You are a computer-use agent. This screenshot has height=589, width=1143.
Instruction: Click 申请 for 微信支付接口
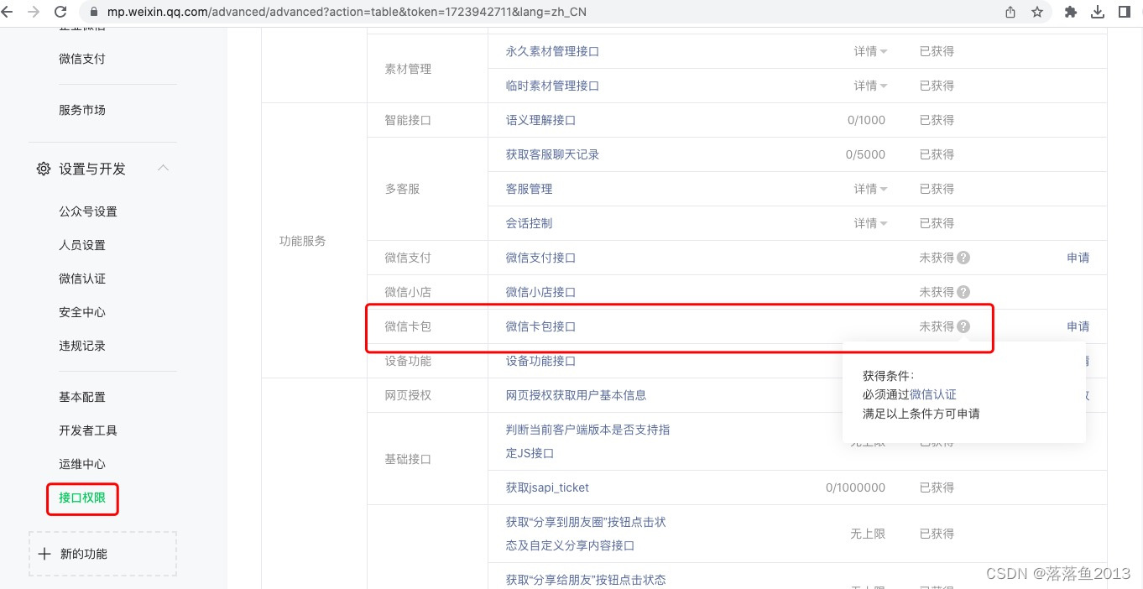pos(1078,258)
